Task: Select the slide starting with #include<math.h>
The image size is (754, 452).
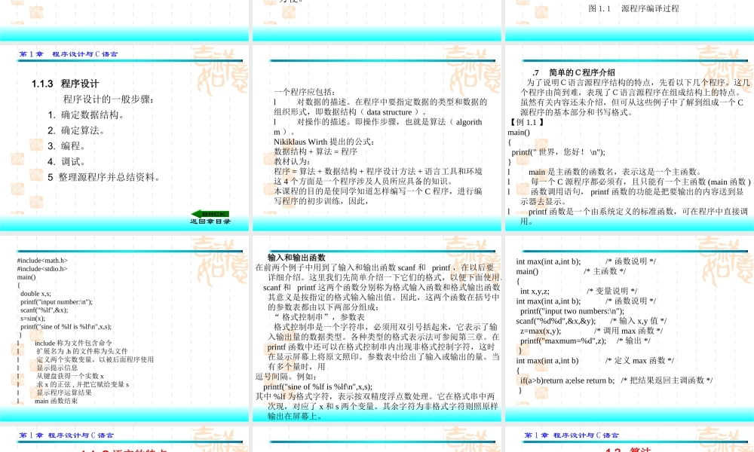Action: click(124, 328)
